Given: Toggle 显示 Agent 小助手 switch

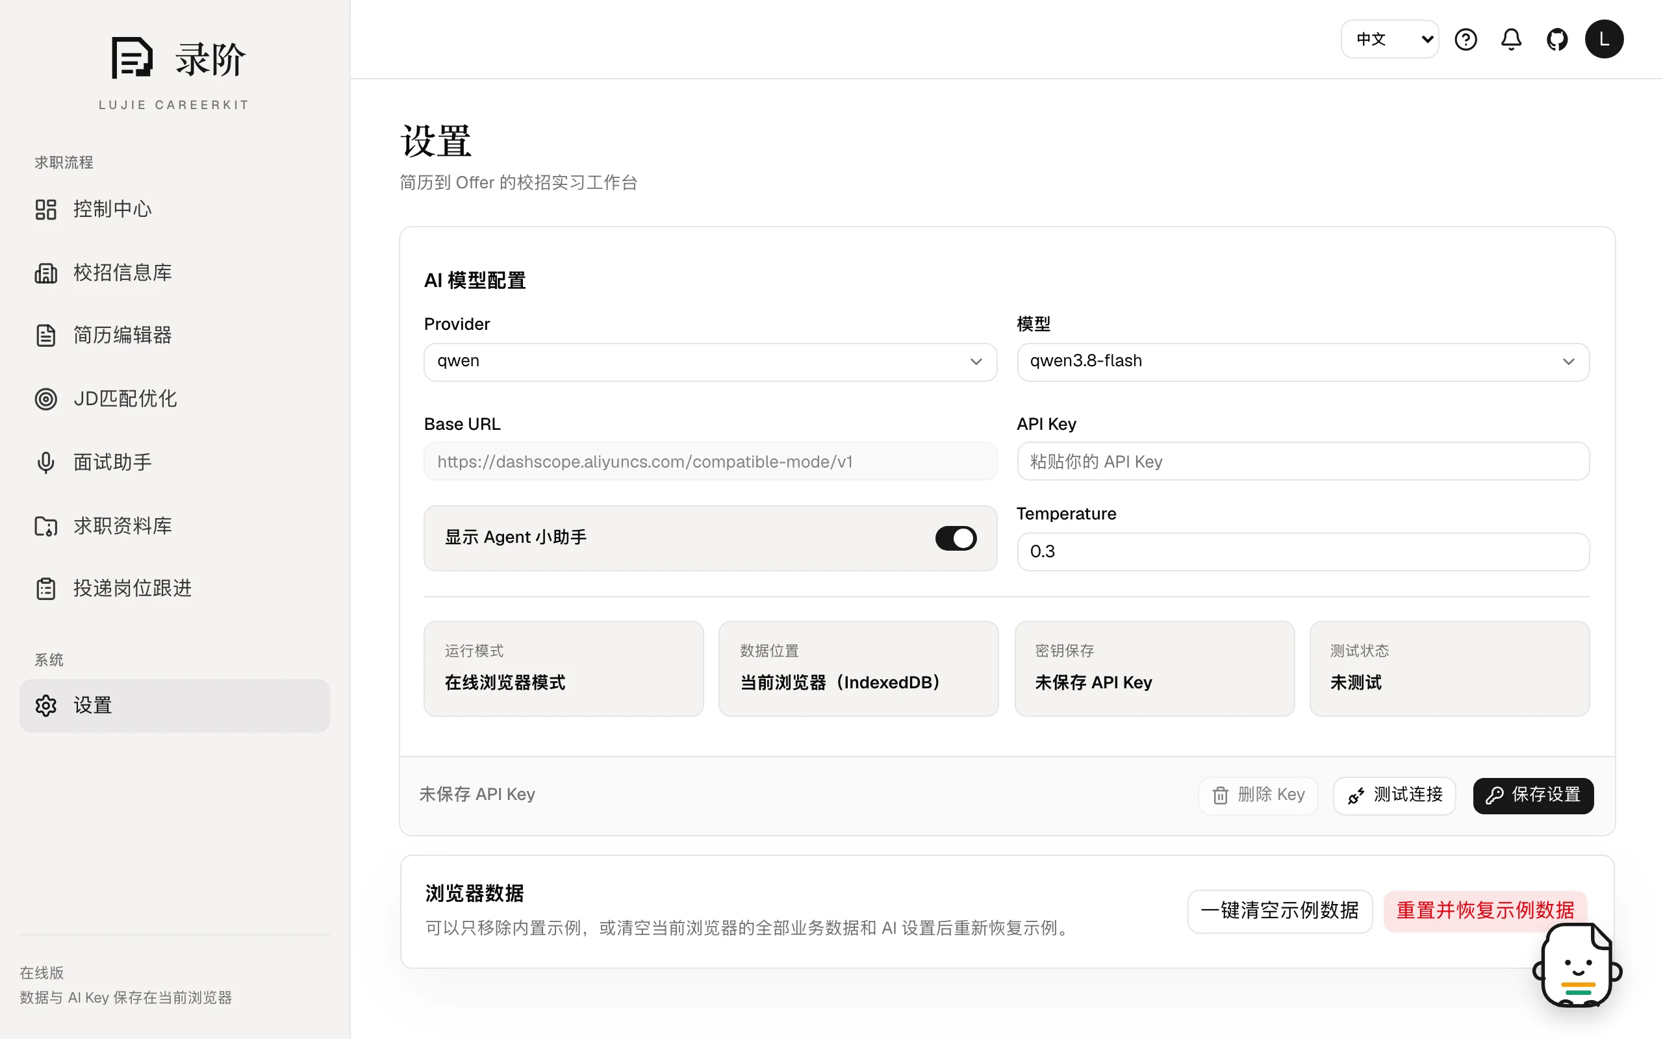Looking at the screenshot, I should (955, 538).
